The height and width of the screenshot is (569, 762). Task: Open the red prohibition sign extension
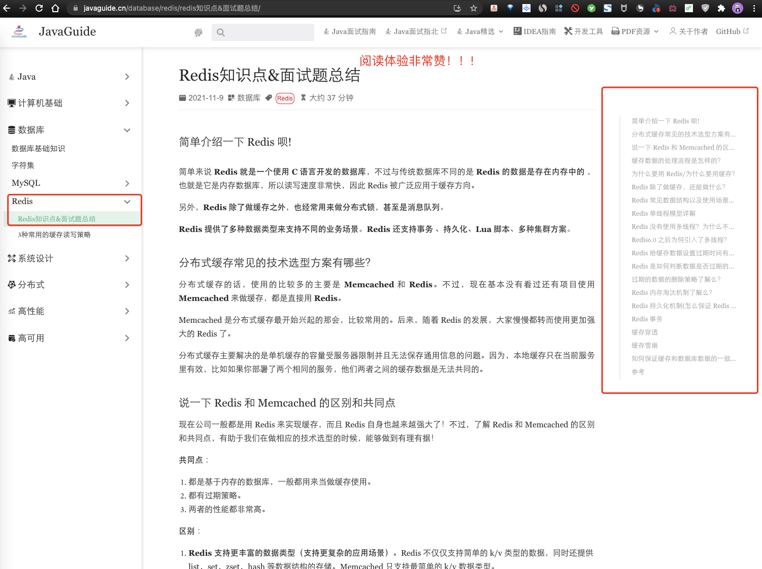point(575,8)
